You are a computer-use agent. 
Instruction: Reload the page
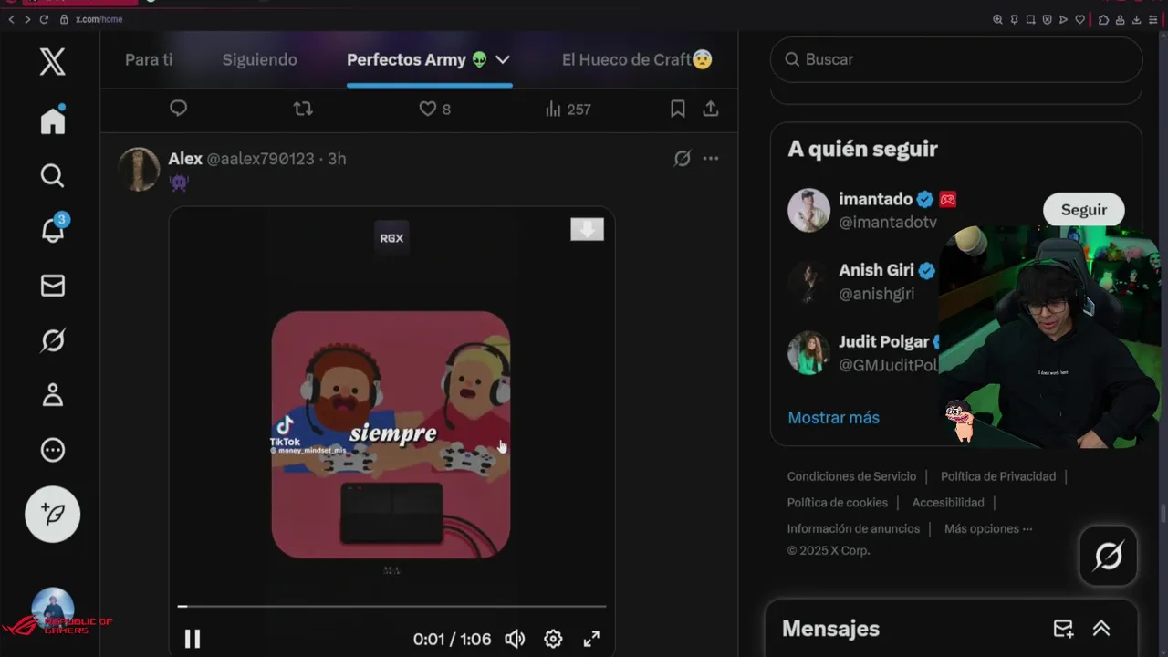coord(44,19)
